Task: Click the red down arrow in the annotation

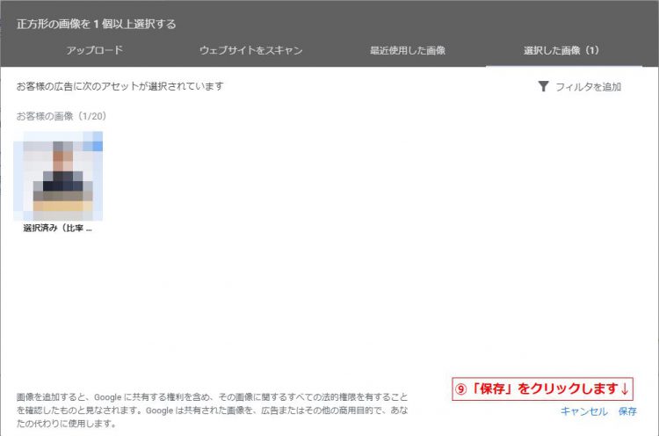Action: point(625,389)
